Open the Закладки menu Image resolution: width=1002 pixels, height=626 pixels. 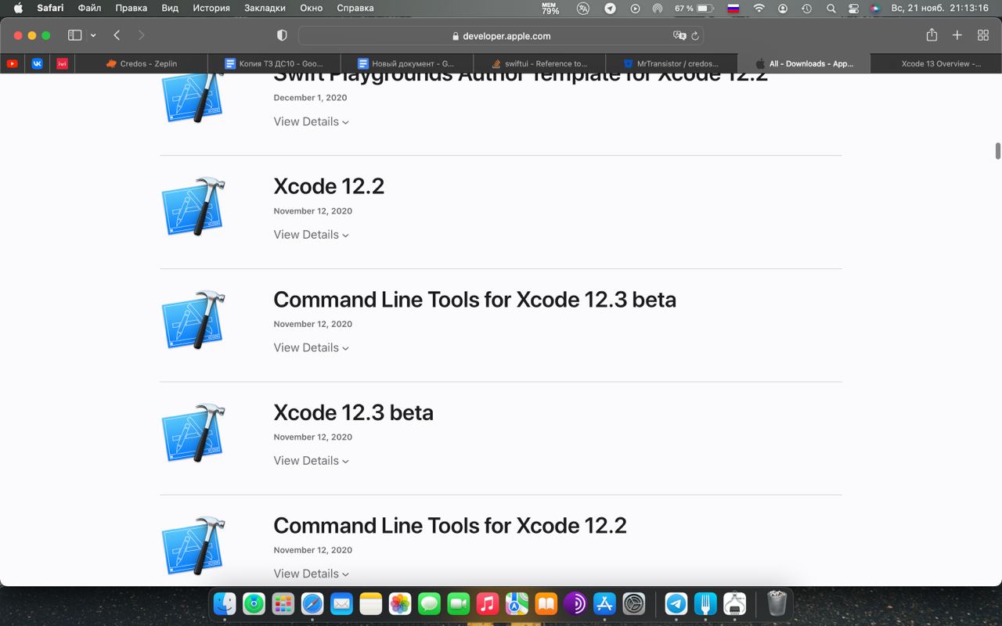[265, 9]
